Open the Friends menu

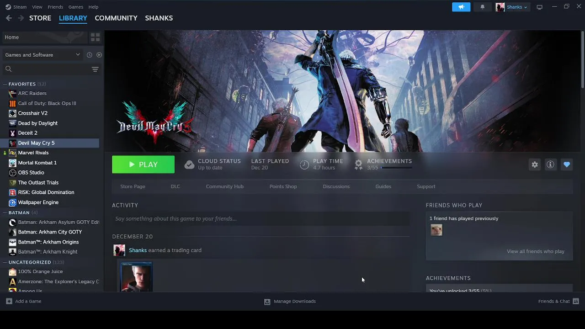[x=55, y=7]
